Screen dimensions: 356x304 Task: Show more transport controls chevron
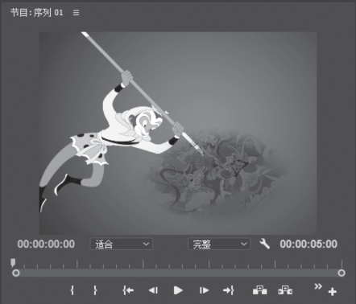tap(318, 286)
